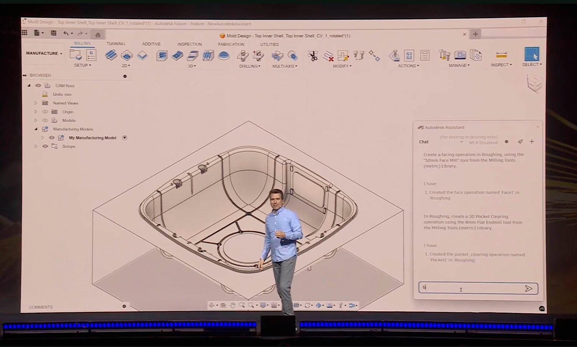Screen dimensions: 577x347
Task: Expand the Named Views tree item
Action: tap(36, 103)
